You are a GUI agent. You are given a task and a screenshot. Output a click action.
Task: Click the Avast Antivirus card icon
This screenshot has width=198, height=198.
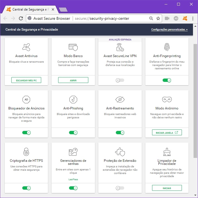pyautogui.click(x=26, y=47)
